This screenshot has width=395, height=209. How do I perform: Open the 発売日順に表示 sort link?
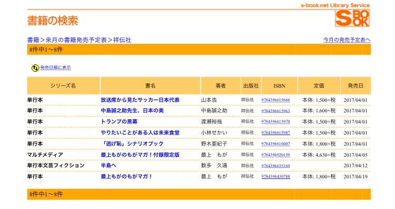(x=56, y=68)
